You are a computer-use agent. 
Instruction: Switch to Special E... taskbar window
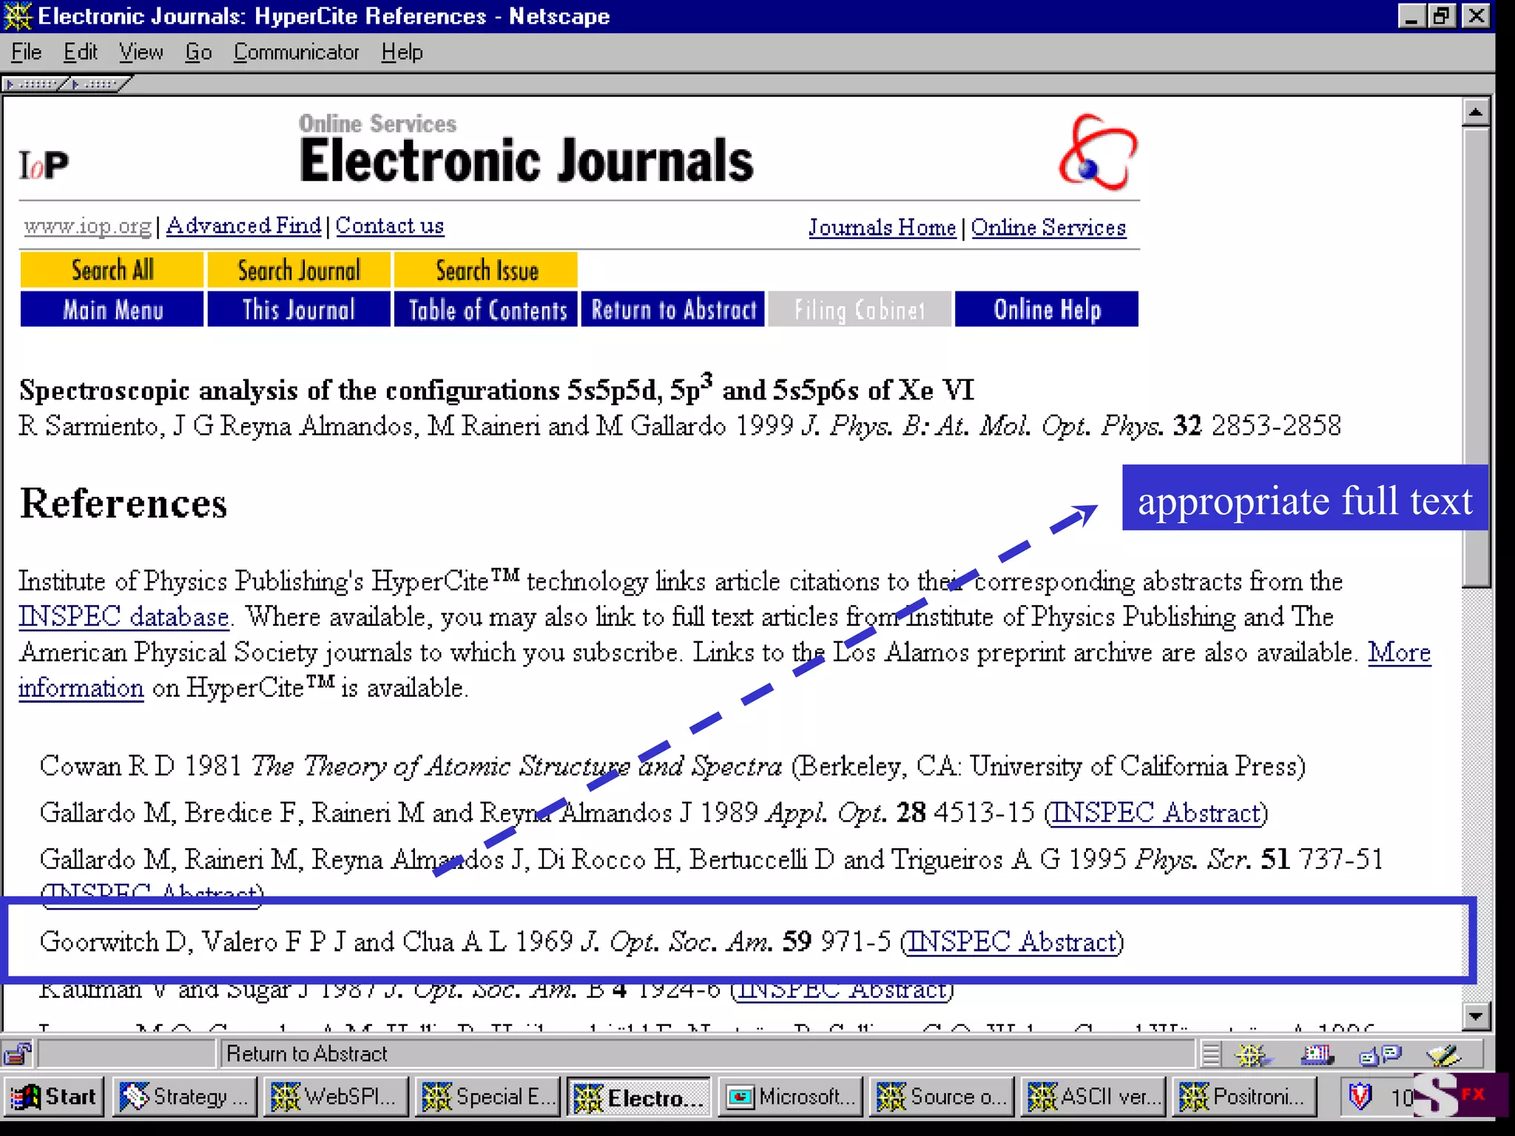point(488,1096)
